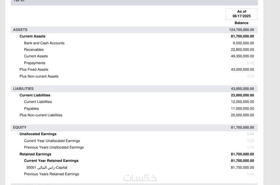Image resolution: width=280 pixels, height=185 pixels.
Task: Select Plus Non-current Liabilities row
Action: pyautogui.click(x=41, y=115)
